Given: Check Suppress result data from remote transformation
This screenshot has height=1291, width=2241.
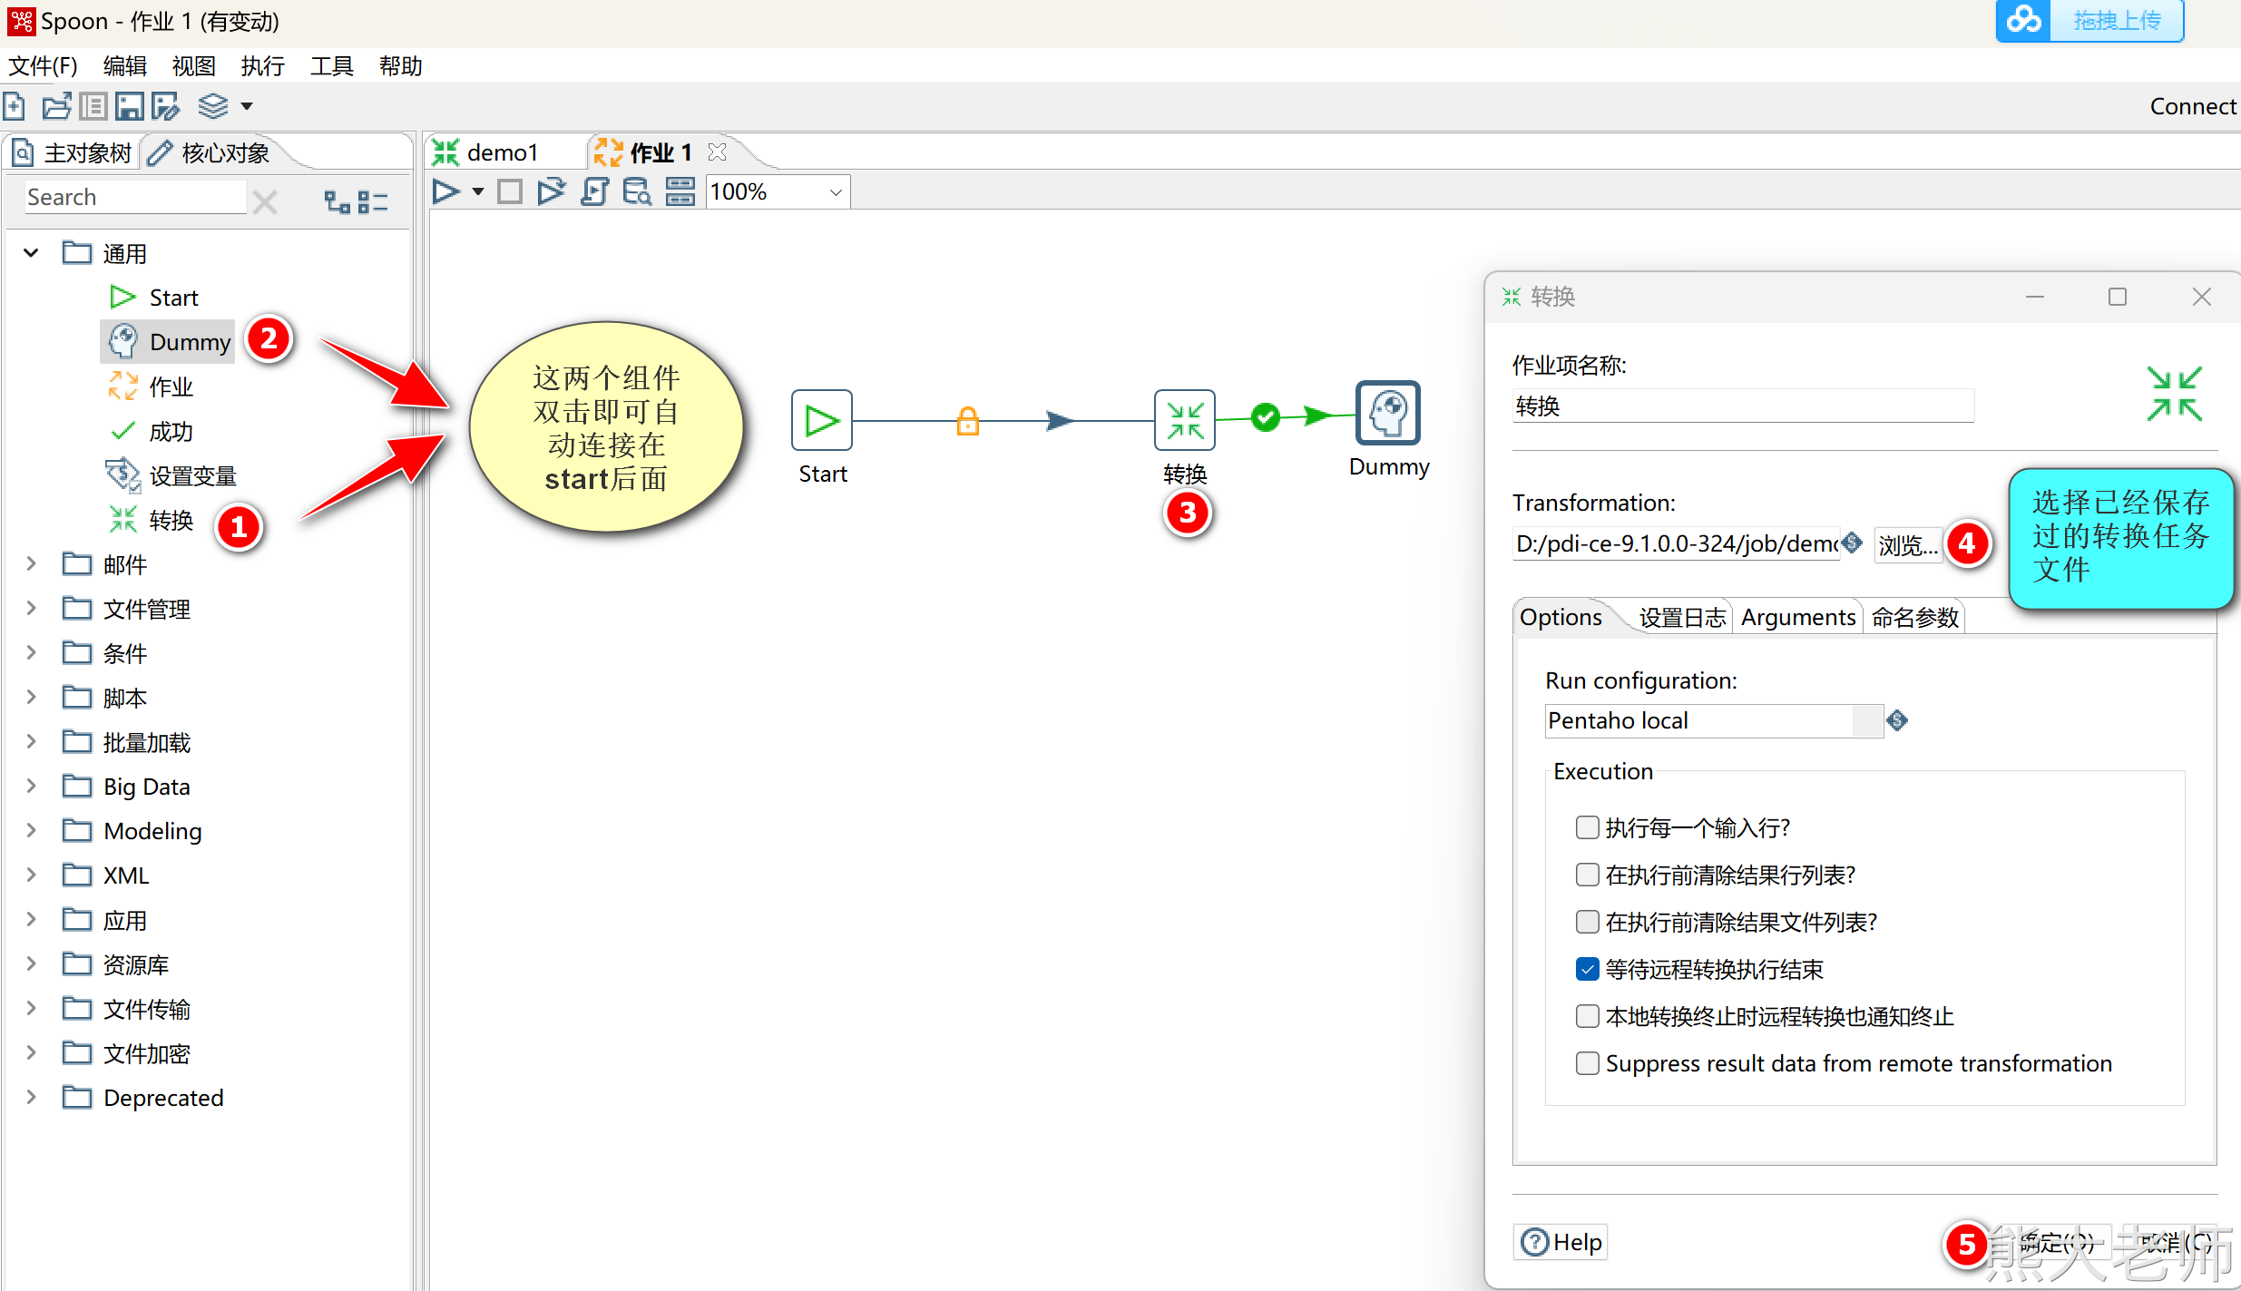Looking at the screenshot, I should coord(1587,1063).
